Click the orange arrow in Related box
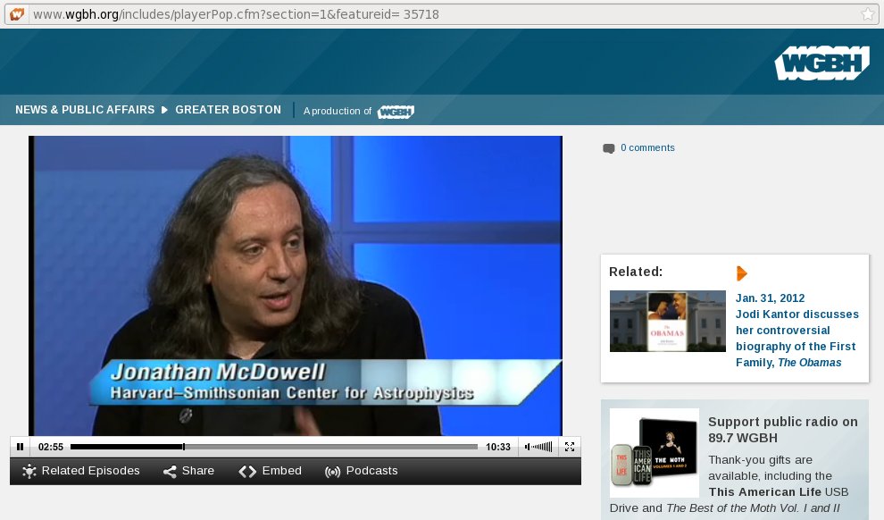Image resolution: width=884 pixels, height=520 pixels. click(x=741, y=273)
